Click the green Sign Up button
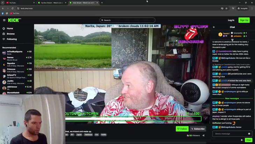Screen dimensions: 255x144 [x=244, y=20]
